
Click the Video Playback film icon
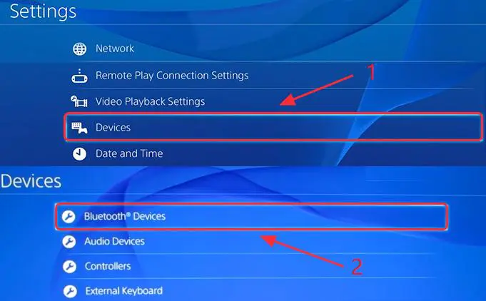click(x=79, y=101)
